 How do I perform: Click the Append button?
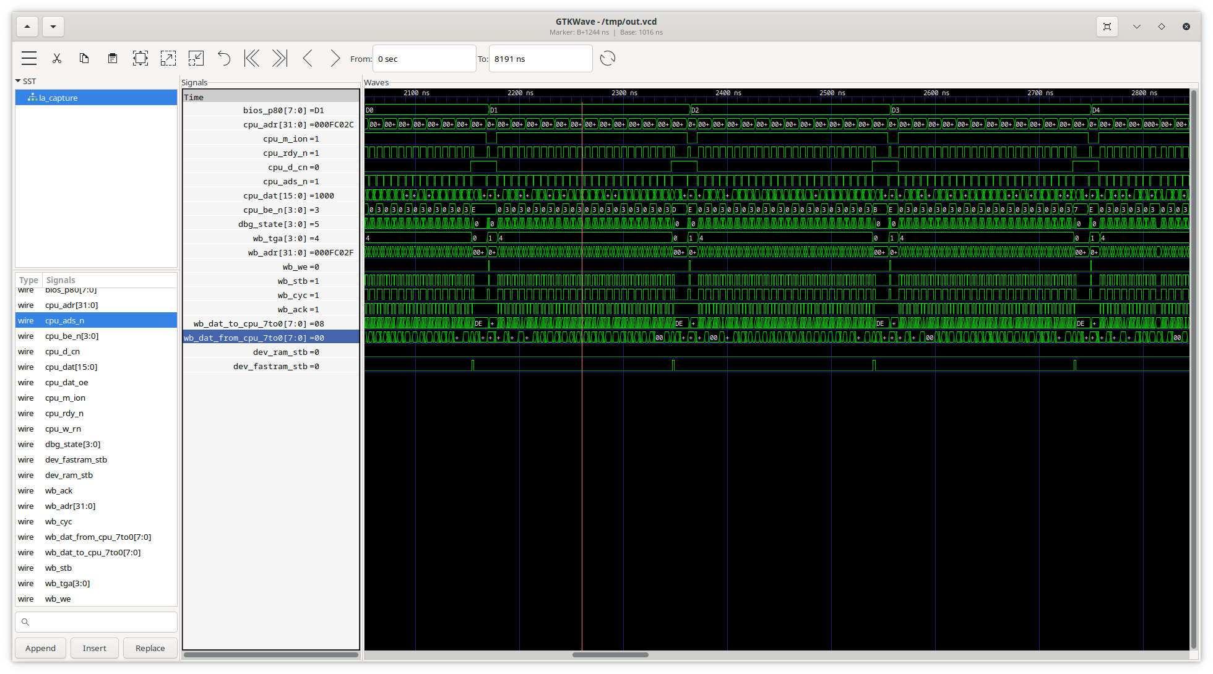click(40, 648)
